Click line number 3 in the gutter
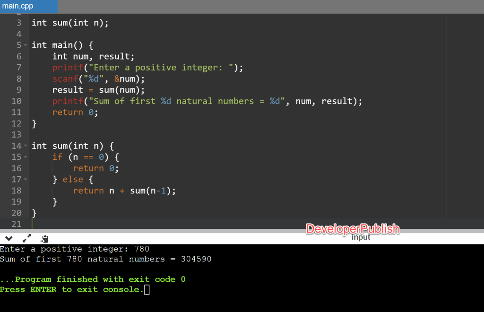The height and width of the screenshot is (312, 484). pos(18,22)
